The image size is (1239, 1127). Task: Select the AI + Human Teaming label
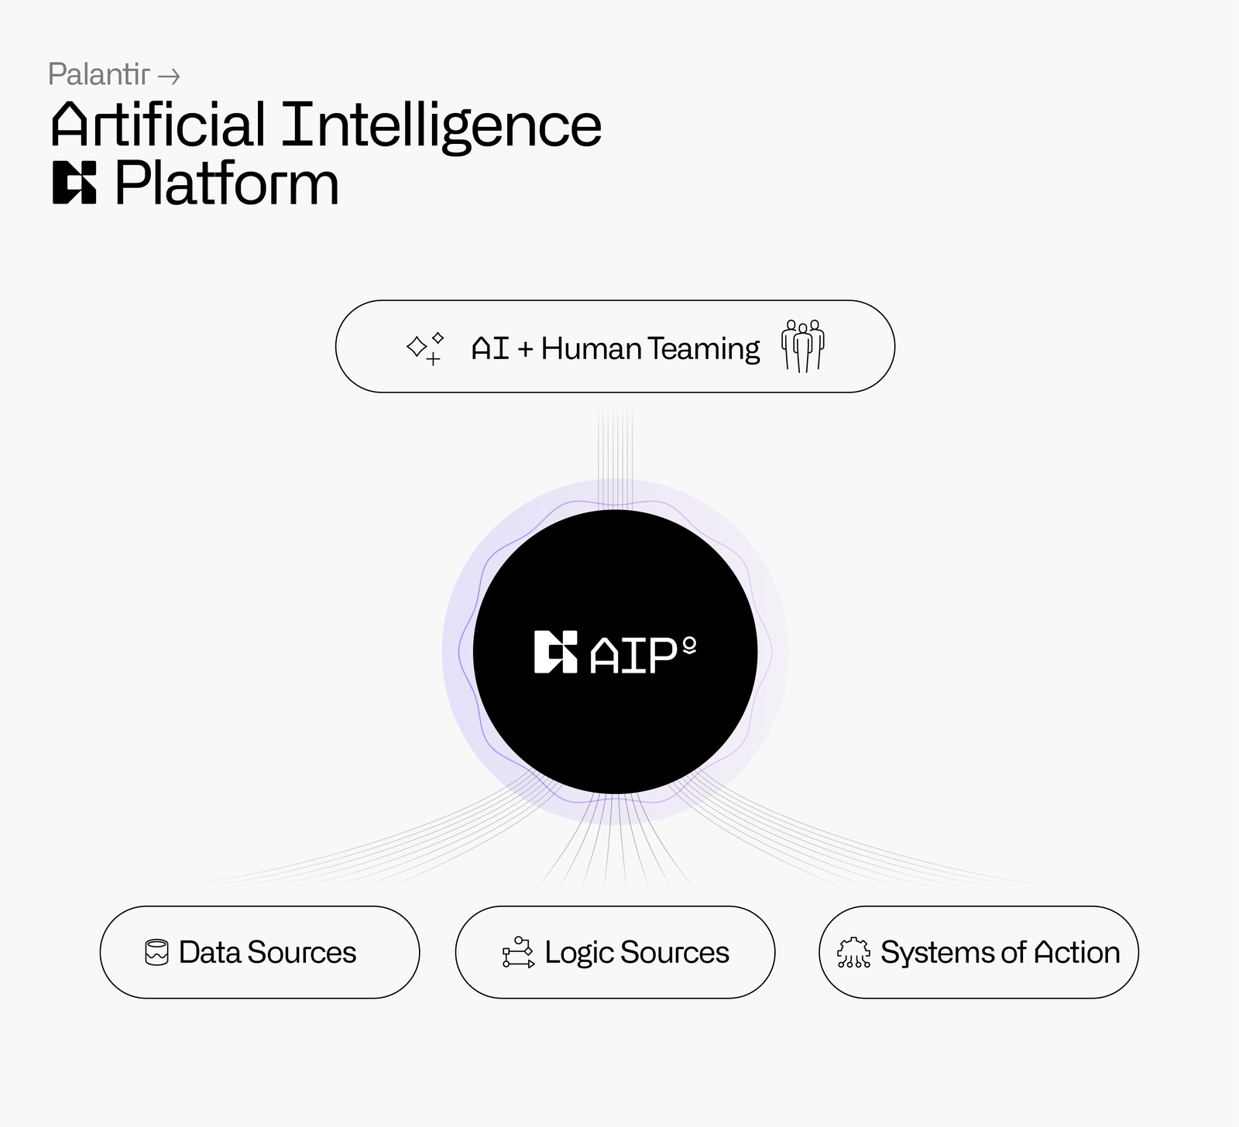coord(616,348)
